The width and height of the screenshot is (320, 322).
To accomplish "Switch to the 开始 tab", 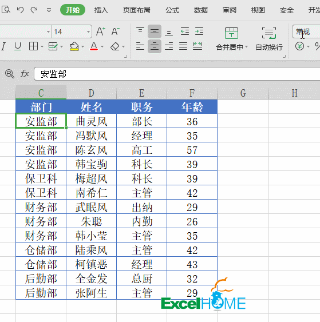I will pos(73,10).
